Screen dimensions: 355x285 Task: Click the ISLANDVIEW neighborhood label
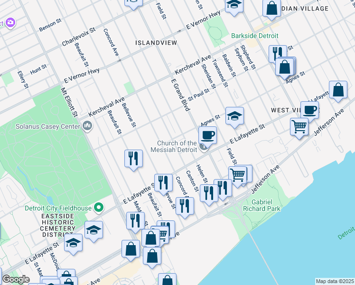[x=156, y=43]
